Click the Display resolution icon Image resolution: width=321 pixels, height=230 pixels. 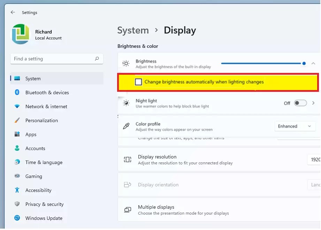pyautogui.click(x=128, y=159)
